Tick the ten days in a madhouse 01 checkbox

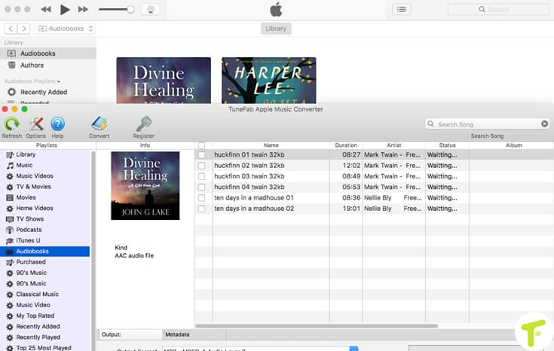click(201, 197)
